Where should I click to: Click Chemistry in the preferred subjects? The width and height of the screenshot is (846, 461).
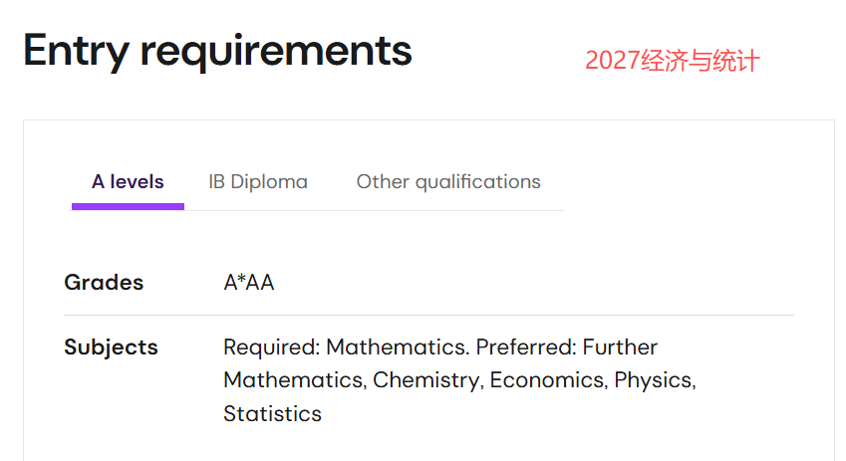pos(425,380)
